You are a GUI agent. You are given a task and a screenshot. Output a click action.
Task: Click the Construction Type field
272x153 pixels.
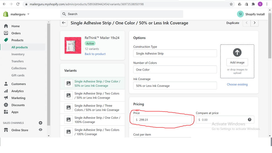pyautogui.click(x=175, y=53)
